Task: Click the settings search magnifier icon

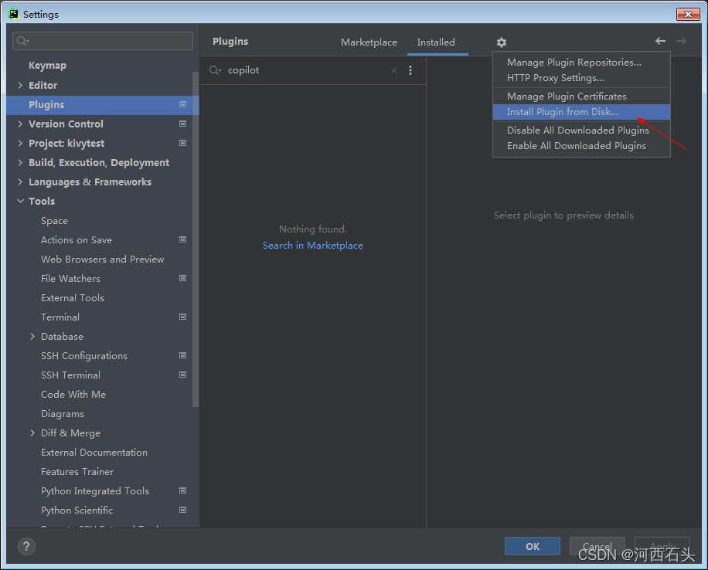Action: click(22, 41)
